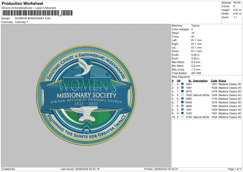Click the Zoom value 1:1
Image resolution: width=243 pixels, height=172 pixels.
point(235,17)
